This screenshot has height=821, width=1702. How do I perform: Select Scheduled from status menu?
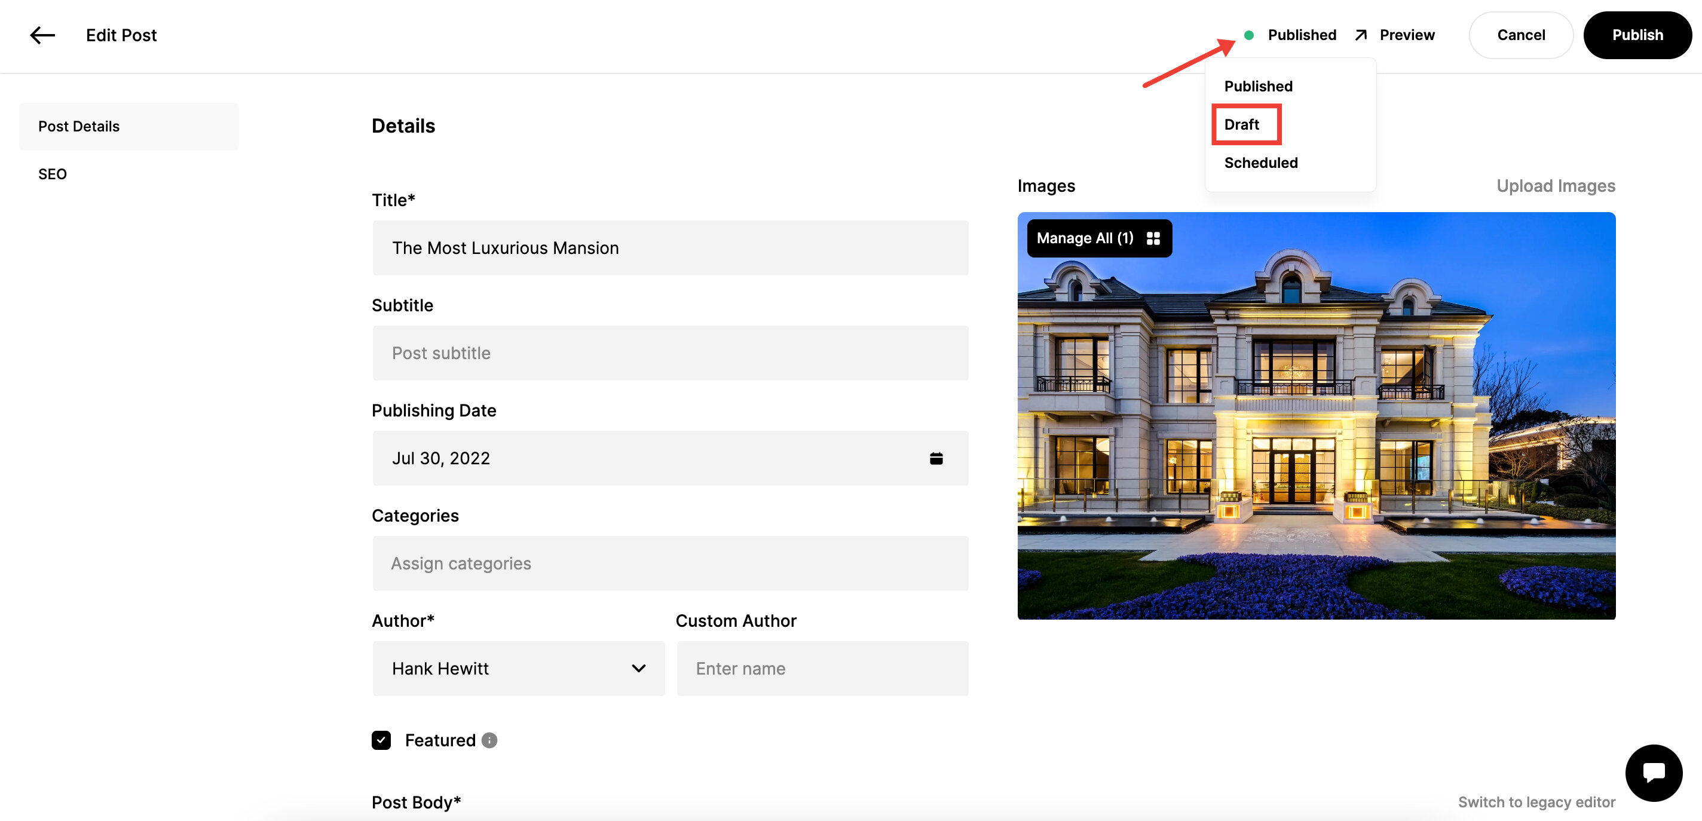(1260, 163)
